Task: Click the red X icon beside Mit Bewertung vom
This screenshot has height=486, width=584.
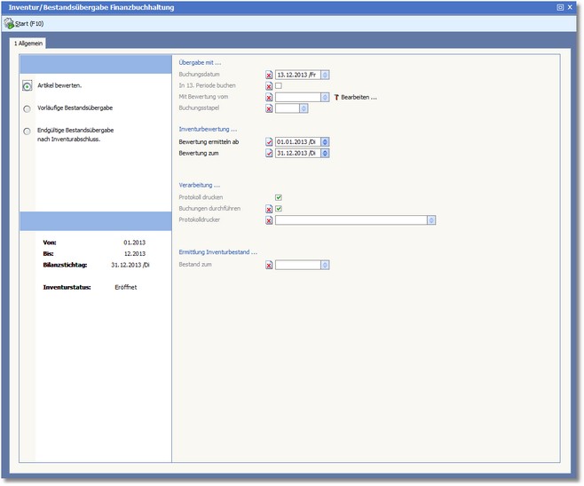Action: click(269, 97)
